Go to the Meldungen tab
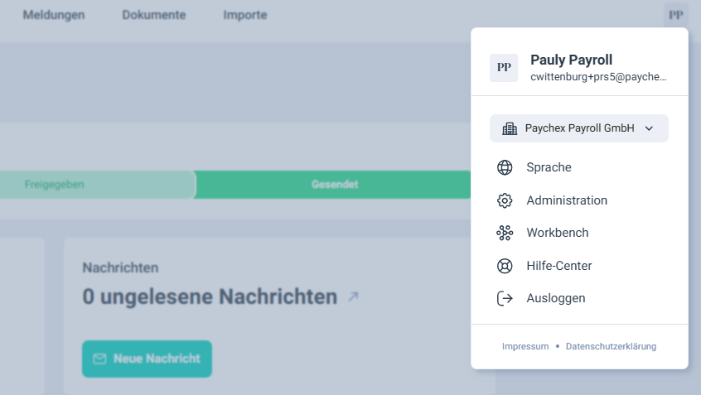This screenshot has height=395, width=701. point(54,15)
